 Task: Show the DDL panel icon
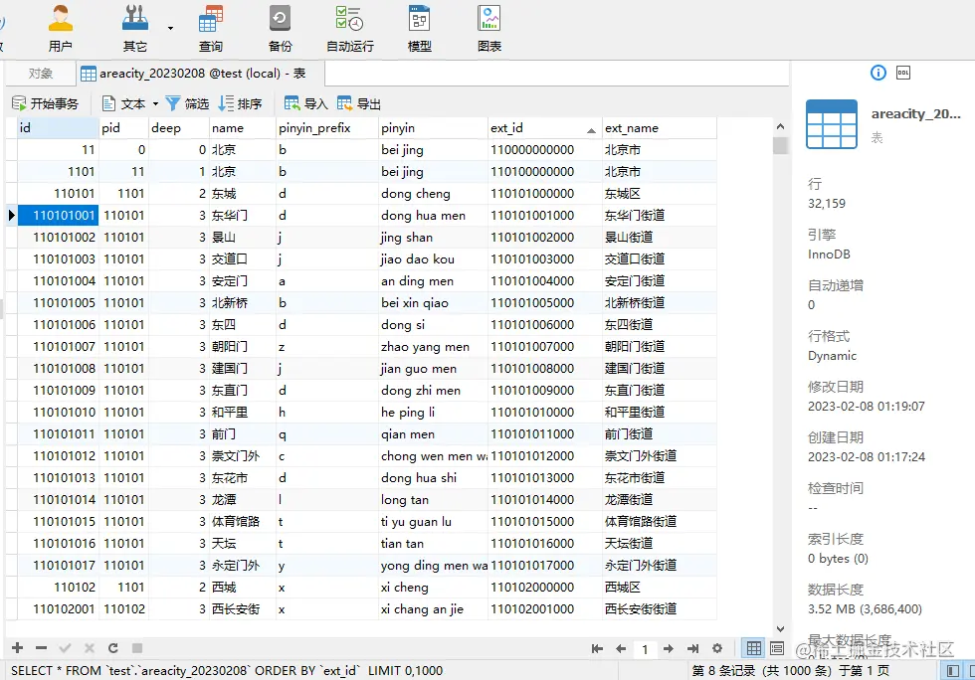[x=903, y=73]
